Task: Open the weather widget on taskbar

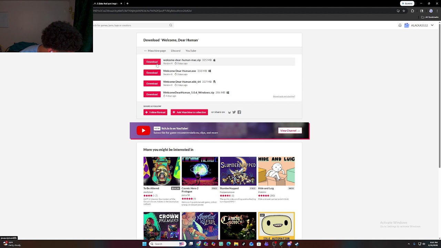Action: click(12, 244)
